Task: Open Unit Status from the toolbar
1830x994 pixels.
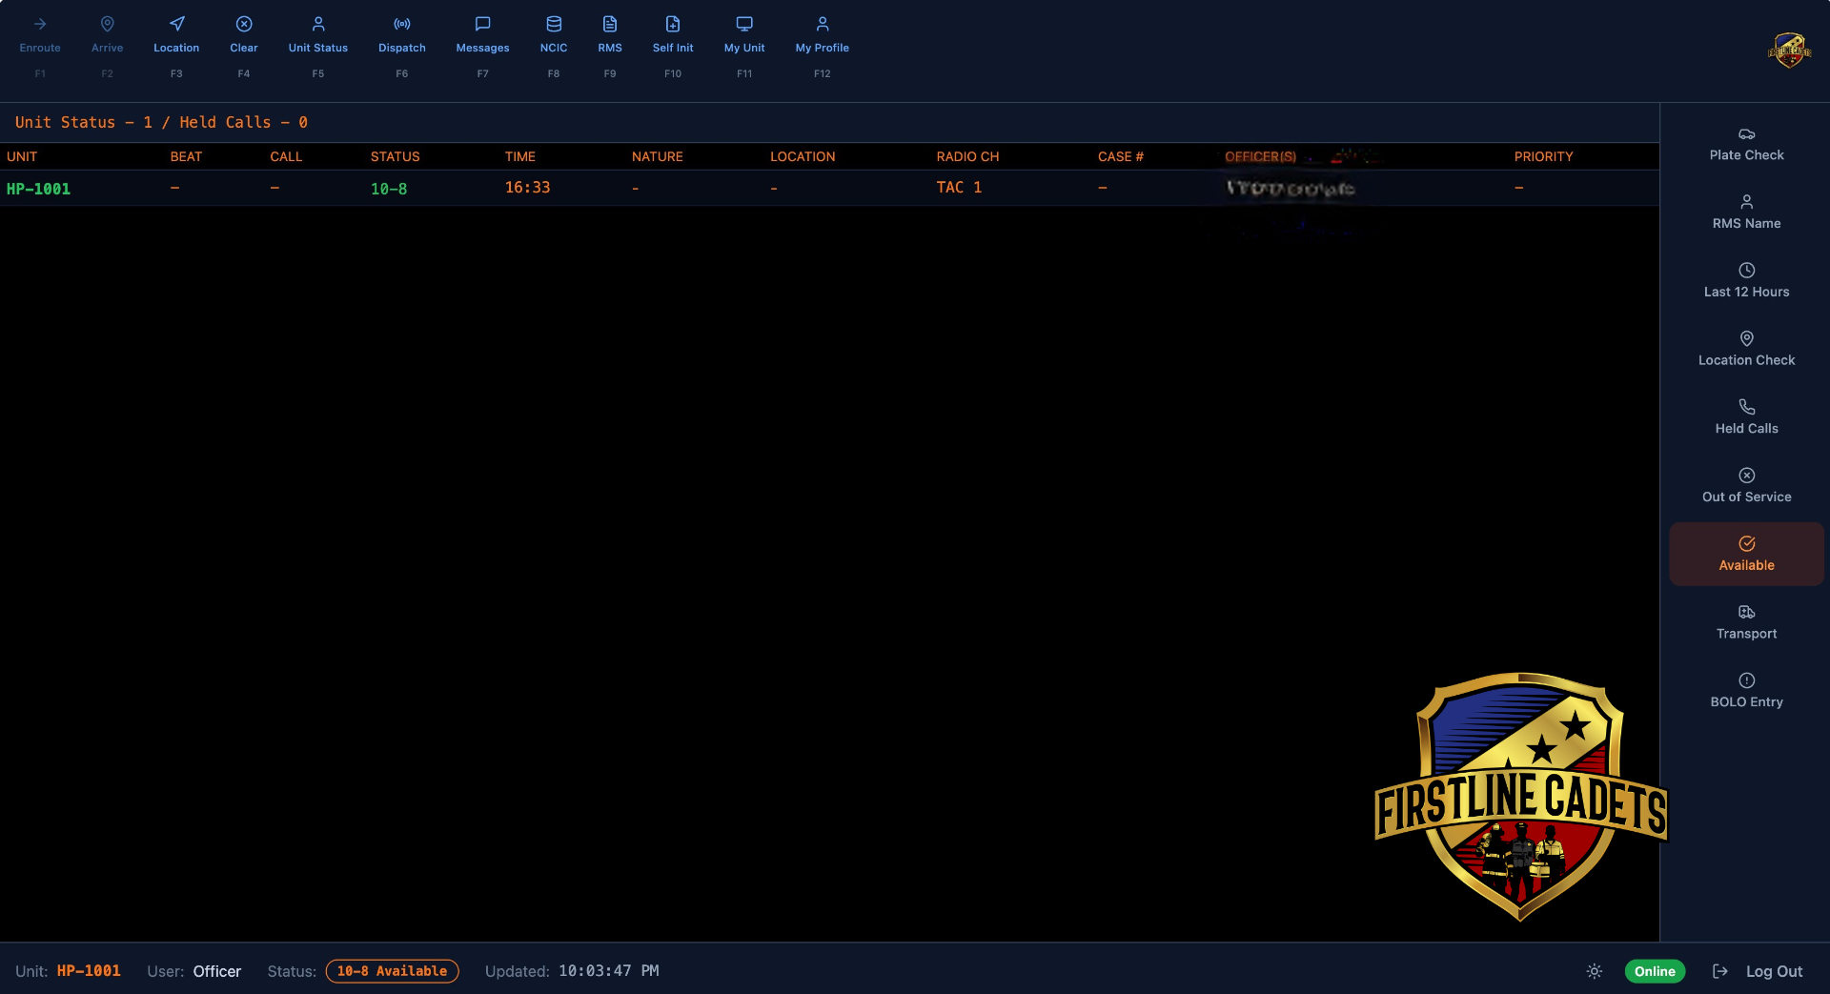Action: [318, 47]
